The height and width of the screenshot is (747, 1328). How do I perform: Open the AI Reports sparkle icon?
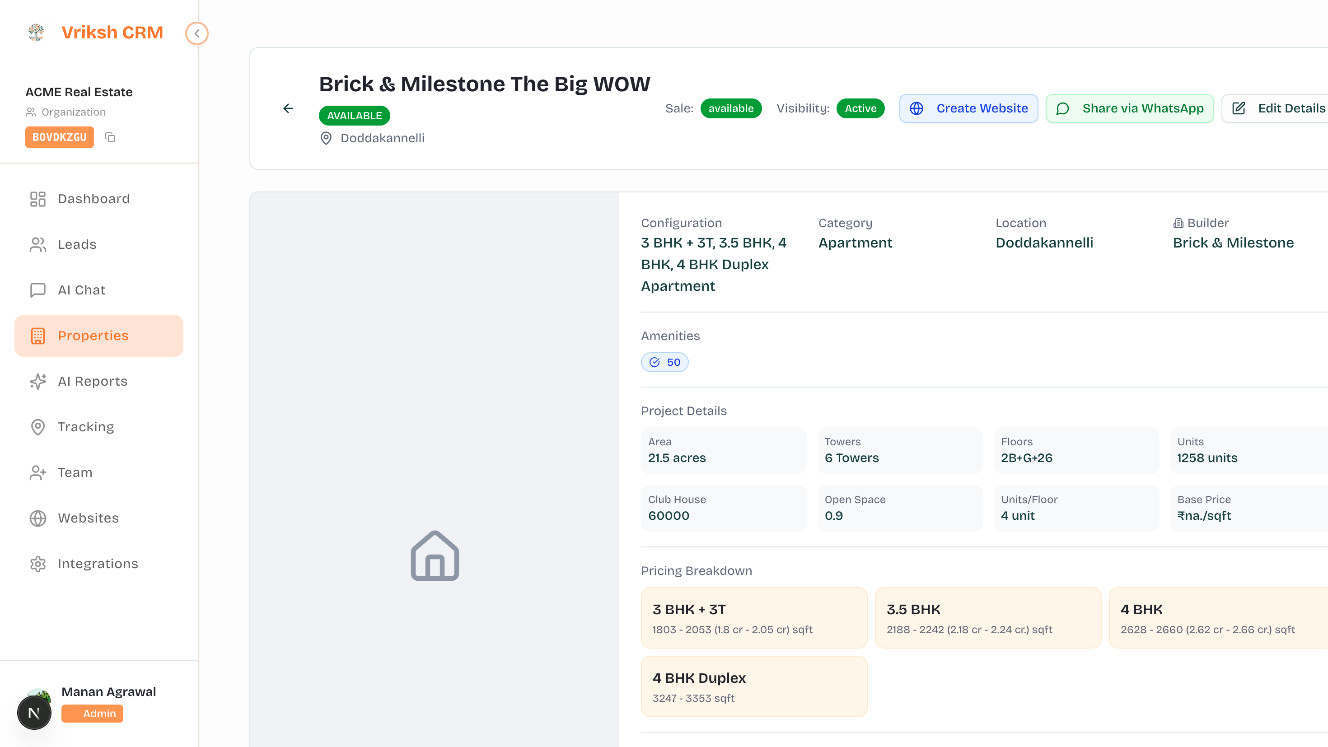37,381
